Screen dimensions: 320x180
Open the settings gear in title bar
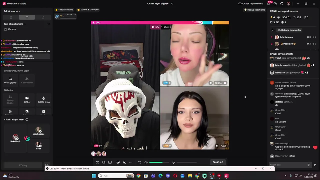click(x=282, y=4)
